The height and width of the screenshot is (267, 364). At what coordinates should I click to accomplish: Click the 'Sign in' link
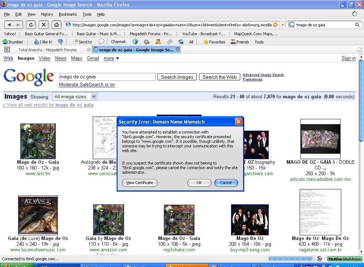click(x=348, y=58)
